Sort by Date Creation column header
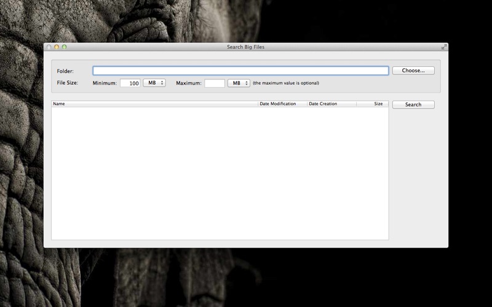 (x=331, y=104)
